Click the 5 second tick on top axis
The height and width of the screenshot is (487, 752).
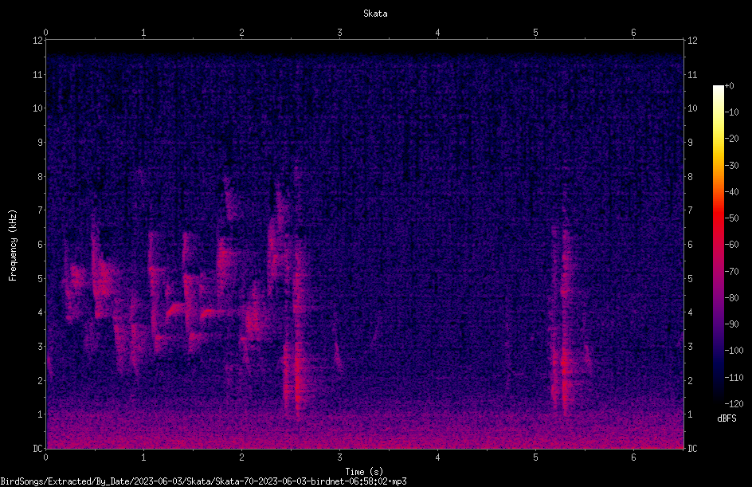click(535, 33)
